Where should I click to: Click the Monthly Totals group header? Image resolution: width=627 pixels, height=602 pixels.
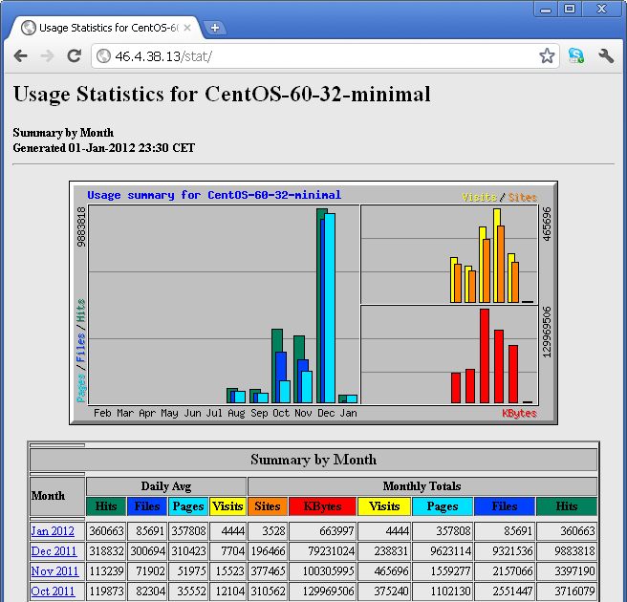(x=422, y=486)
